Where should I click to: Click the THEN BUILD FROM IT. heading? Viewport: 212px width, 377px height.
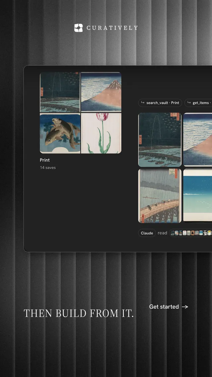tap(79, 313)
